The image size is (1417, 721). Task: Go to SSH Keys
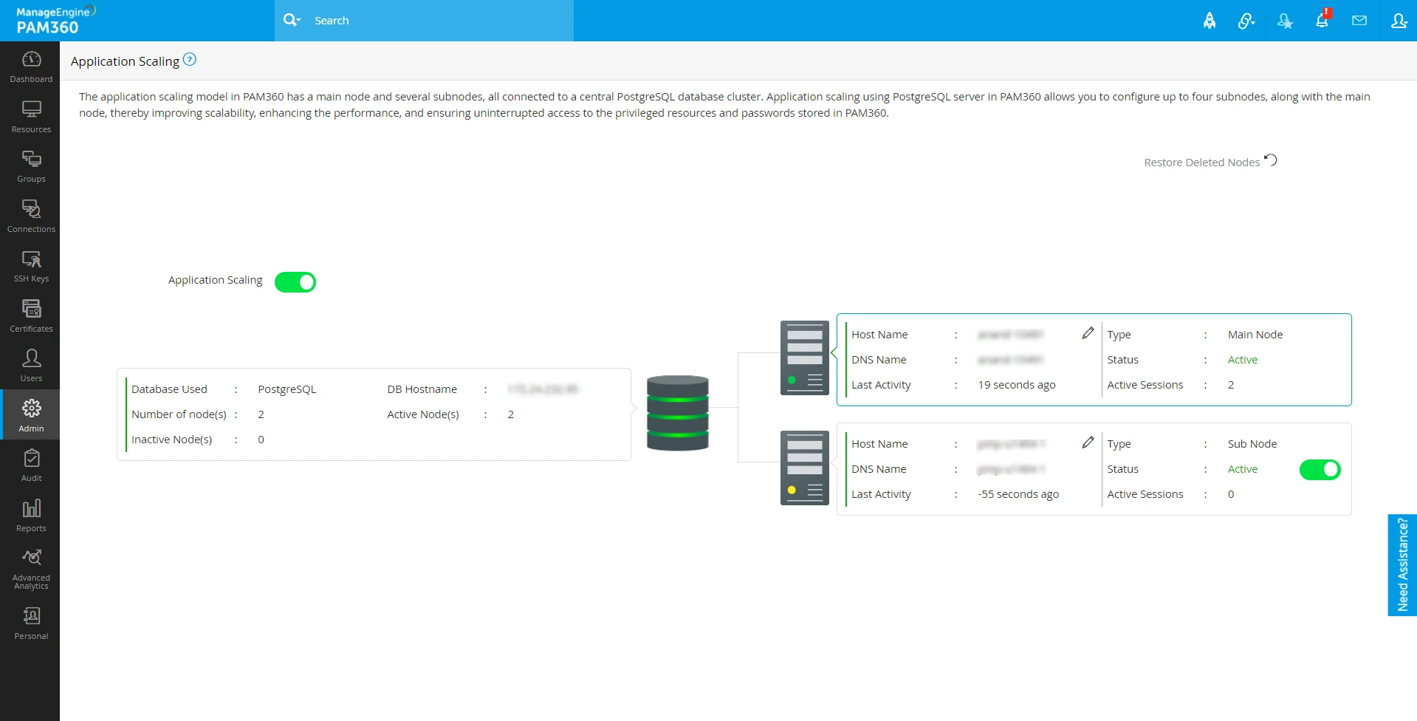click(30, 264)
